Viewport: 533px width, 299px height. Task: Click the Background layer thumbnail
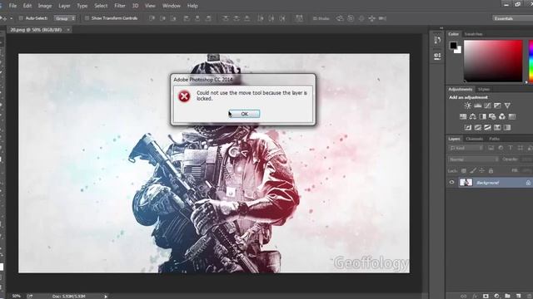coord(466,183)
